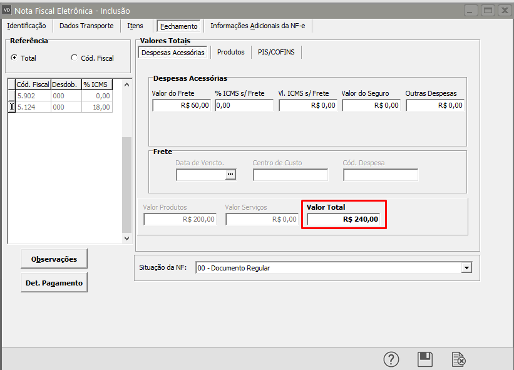Viewport: 514px width, 370px height.
Task: Open the Data de Vencto. picker button
Action: (x=231, y=175)
